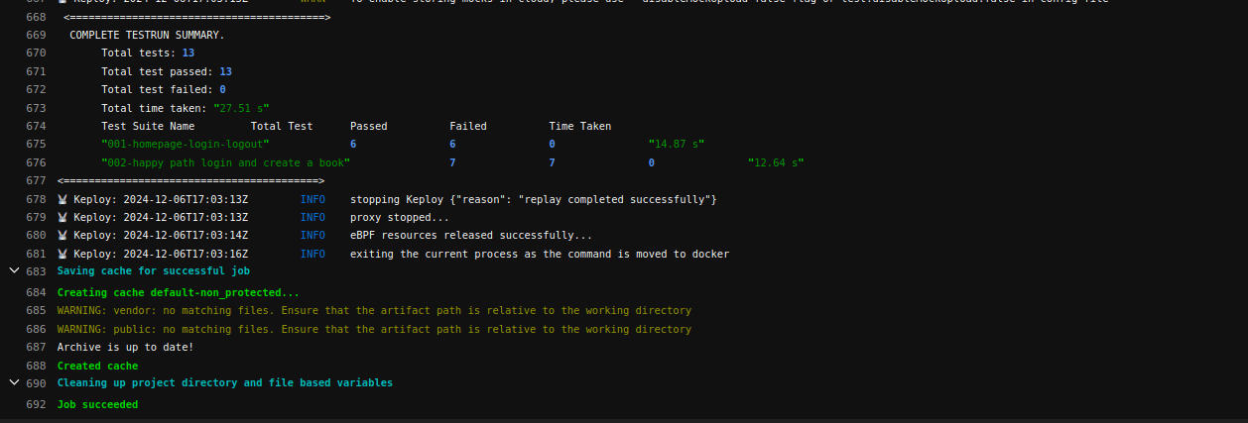
Task: Click 'Cleaning up project directory and file based variables' text
Action: [225, 383]
